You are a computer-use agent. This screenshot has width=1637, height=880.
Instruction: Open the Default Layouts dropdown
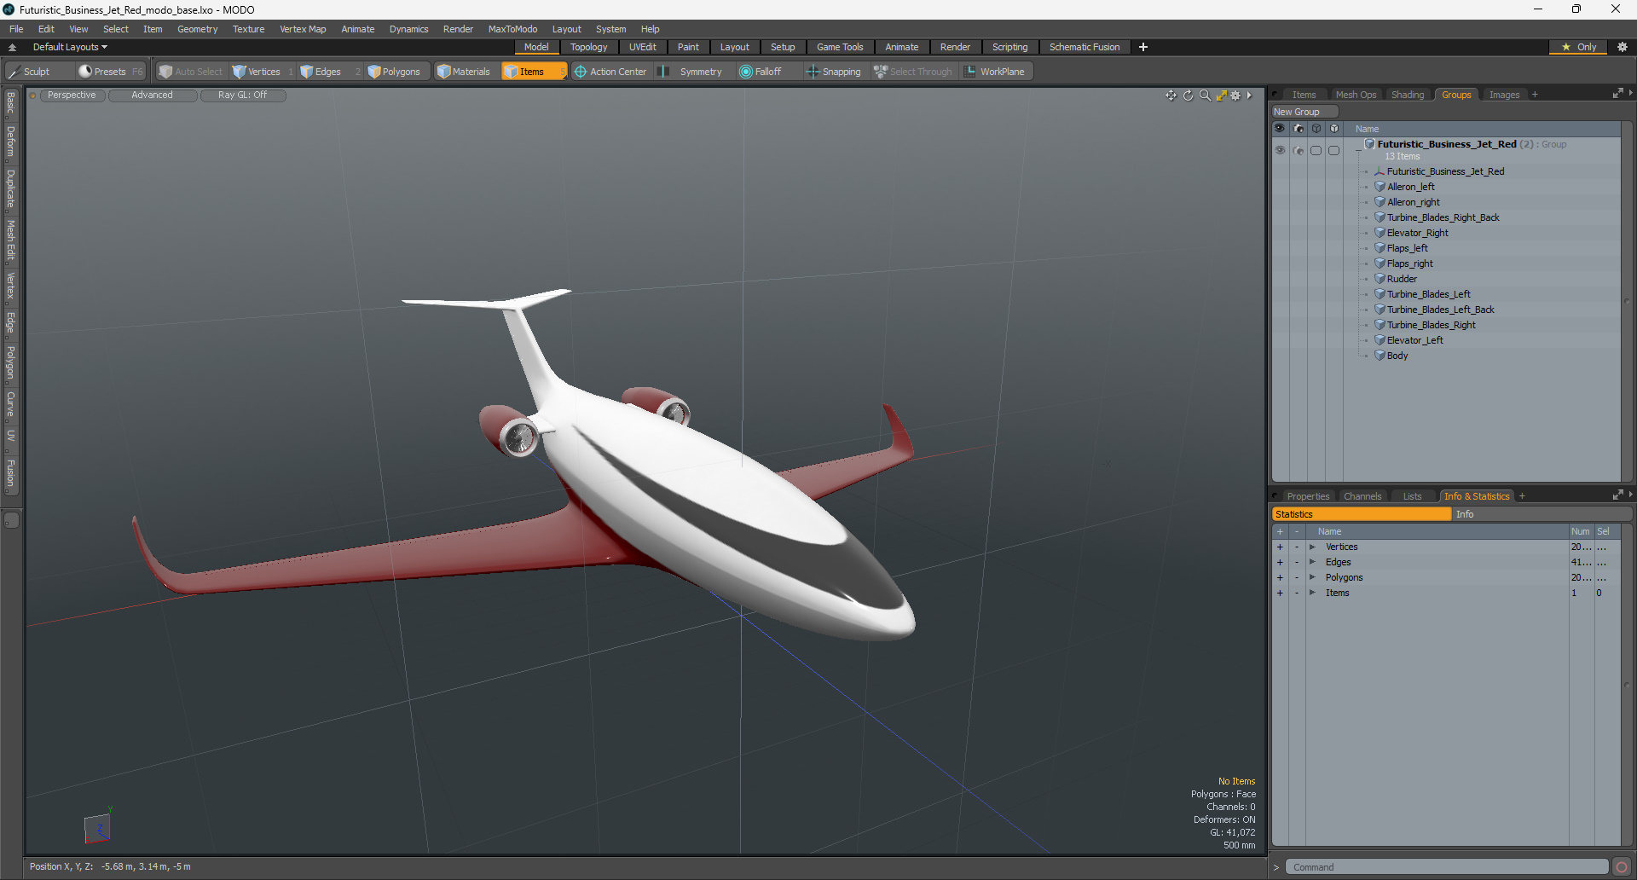[x=70, y=47]
